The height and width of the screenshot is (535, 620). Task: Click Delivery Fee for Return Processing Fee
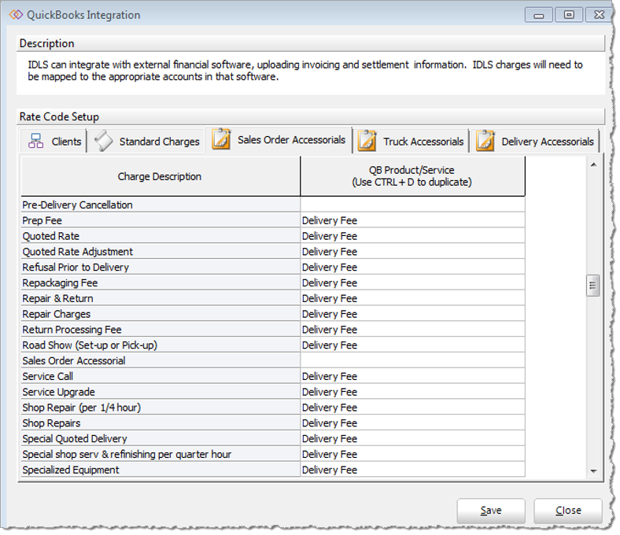(412, 330)
